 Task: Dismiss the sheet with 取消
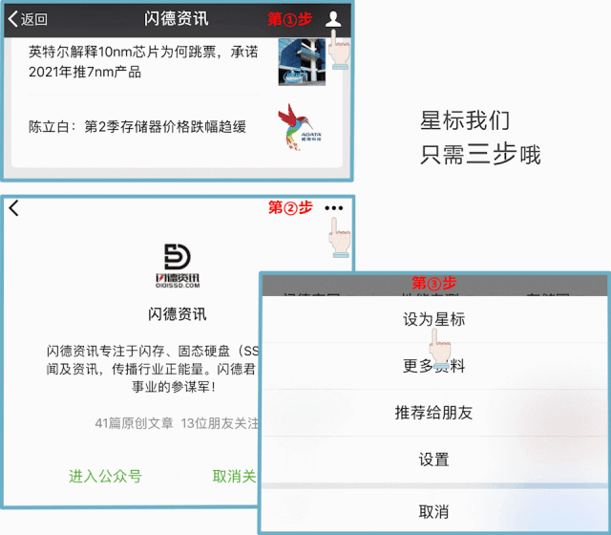tap(434, 512)
